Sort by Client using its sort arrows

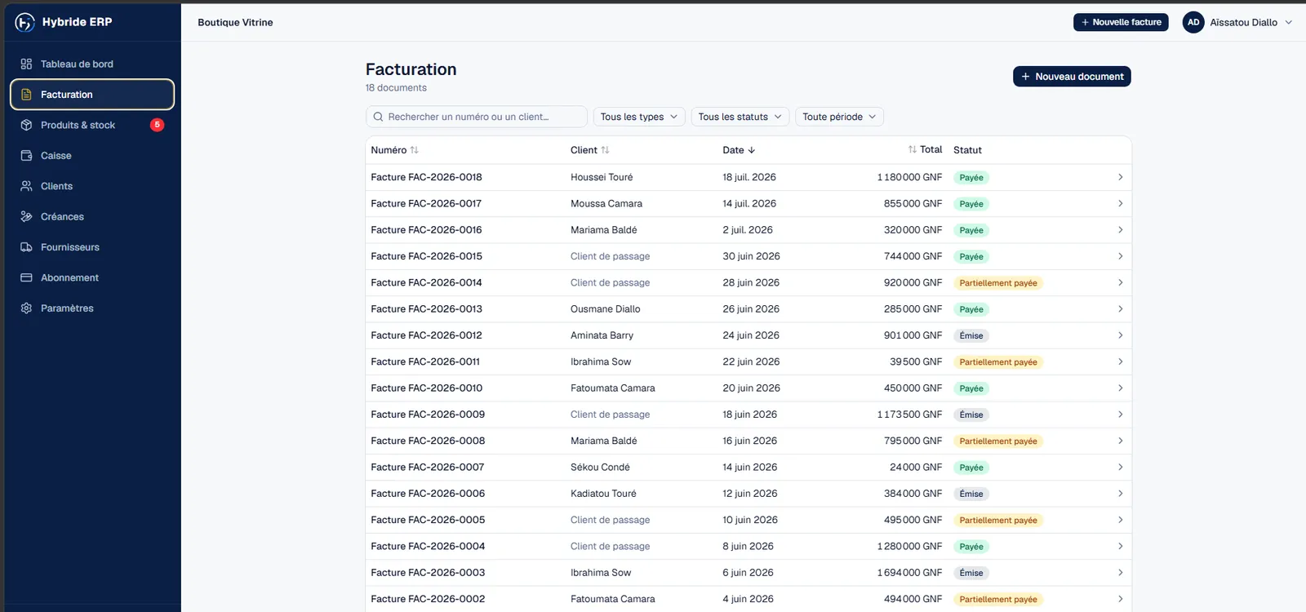point(605,150)
